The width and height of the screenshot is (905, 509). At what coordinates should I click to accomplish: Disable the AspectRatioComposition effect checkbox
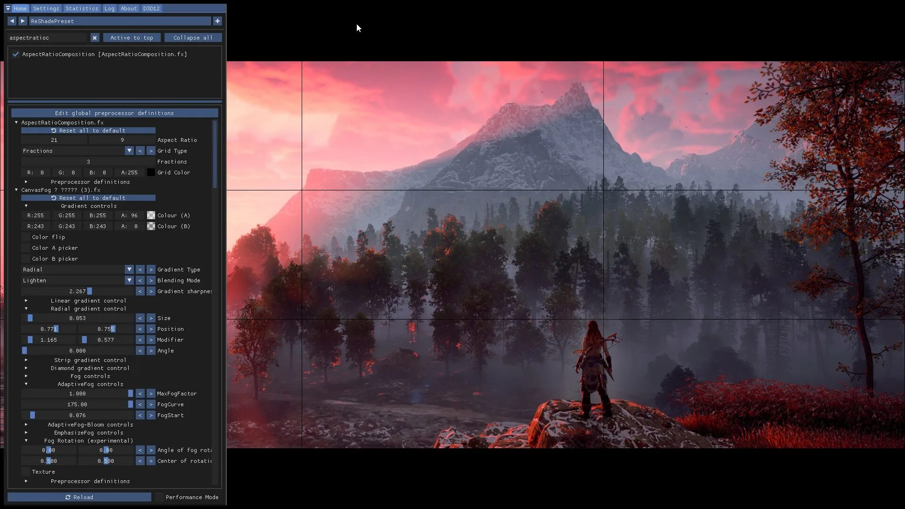pos(16,54)
